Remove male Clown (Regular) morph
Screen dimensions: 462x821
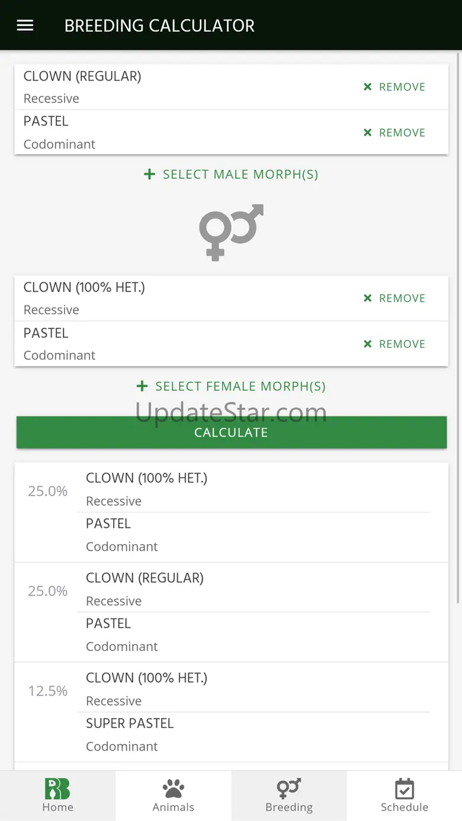(x=394, y=87)
